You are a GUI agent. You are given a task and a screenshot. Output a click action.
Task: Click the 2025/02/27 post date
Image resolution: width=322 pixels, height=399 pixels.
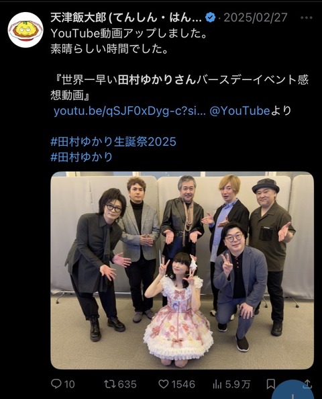[x=256, y=17]
